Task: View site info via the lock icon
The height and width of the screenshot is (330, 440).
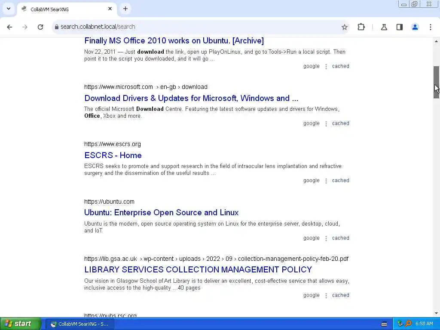Action: (x=57, y=27)
